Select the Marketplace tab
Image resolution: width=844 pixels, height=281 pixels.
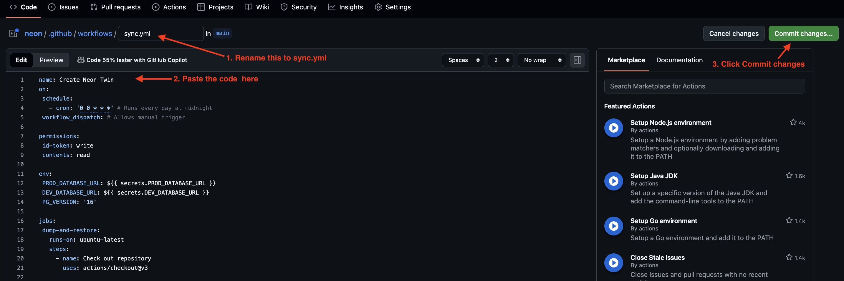(626, 60)
